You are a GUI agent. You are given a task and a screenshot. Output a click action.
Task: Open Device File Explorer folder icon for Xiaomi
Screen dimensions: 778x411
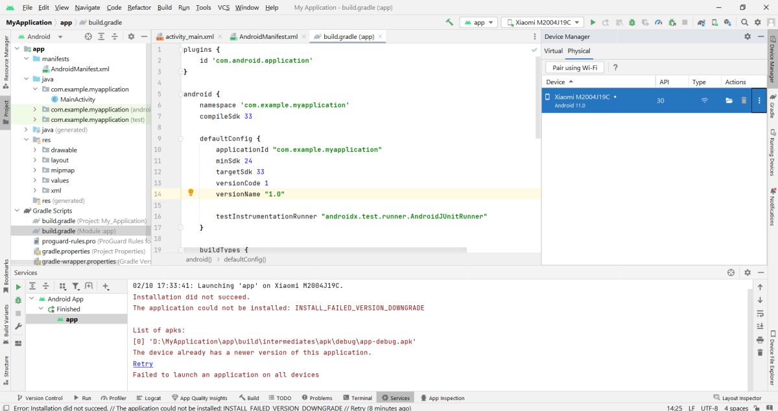(729, 100)
